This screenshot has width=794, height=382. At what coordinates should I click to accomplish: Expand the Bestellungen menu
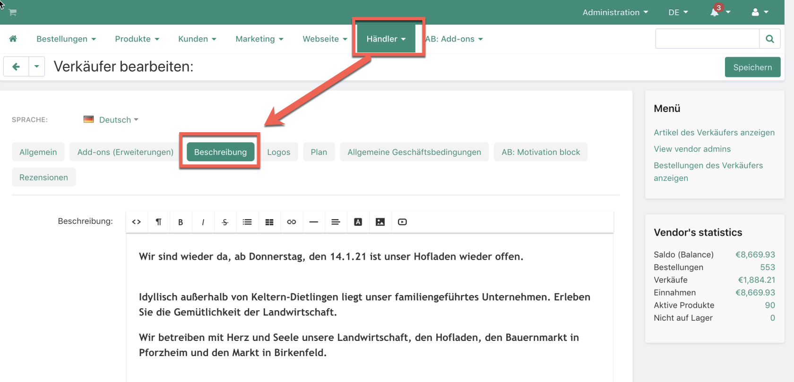click(66, 39)
